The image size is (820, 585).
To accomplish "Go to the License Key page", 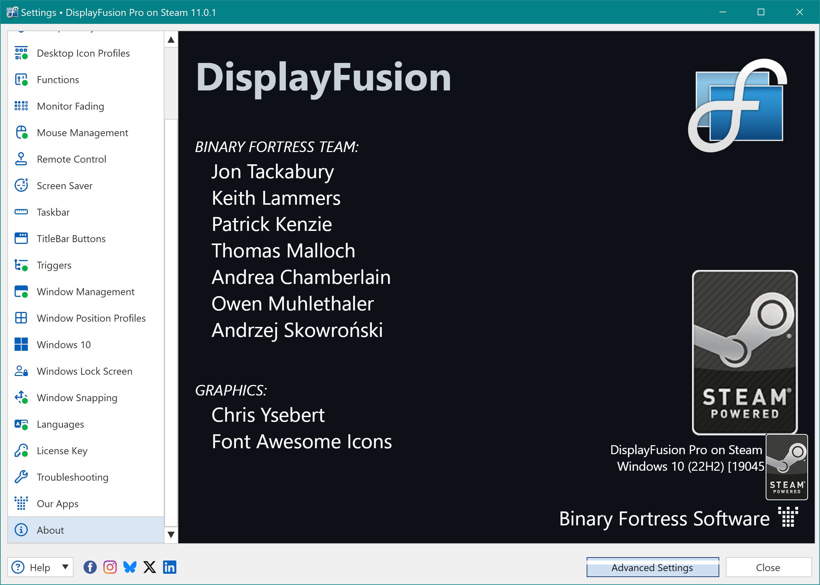I will (x=62, y=451).
